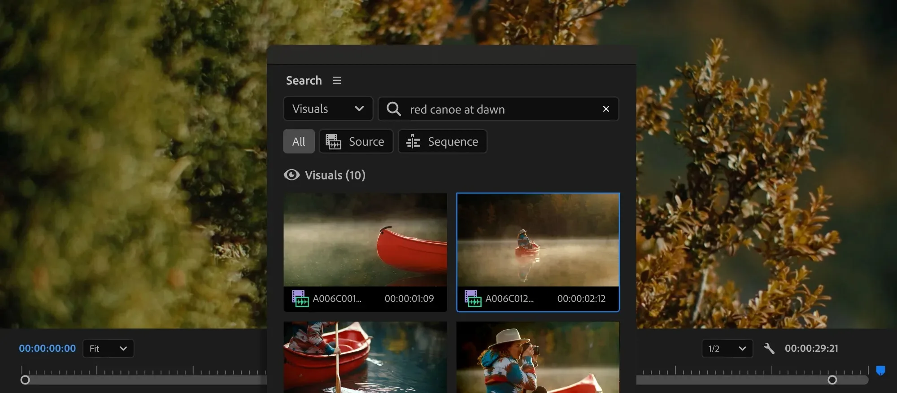897x393 pixels.
Task: Clear the search query with the X
Action: [x=606, y=109]
